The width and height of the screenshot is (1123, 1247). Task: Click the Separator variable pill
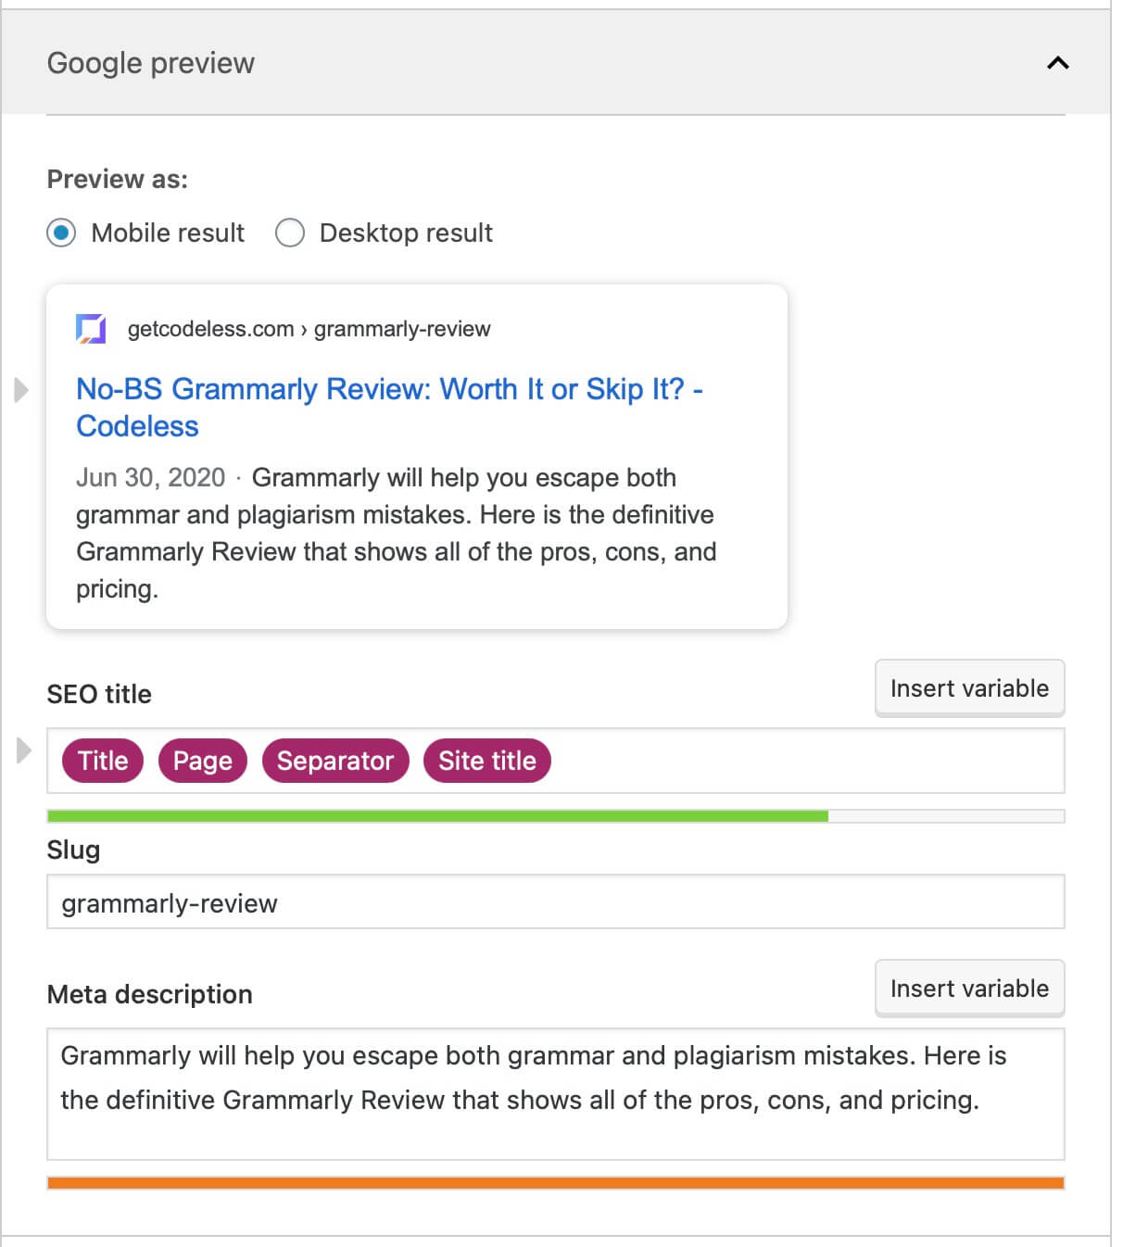click(335, 761)
